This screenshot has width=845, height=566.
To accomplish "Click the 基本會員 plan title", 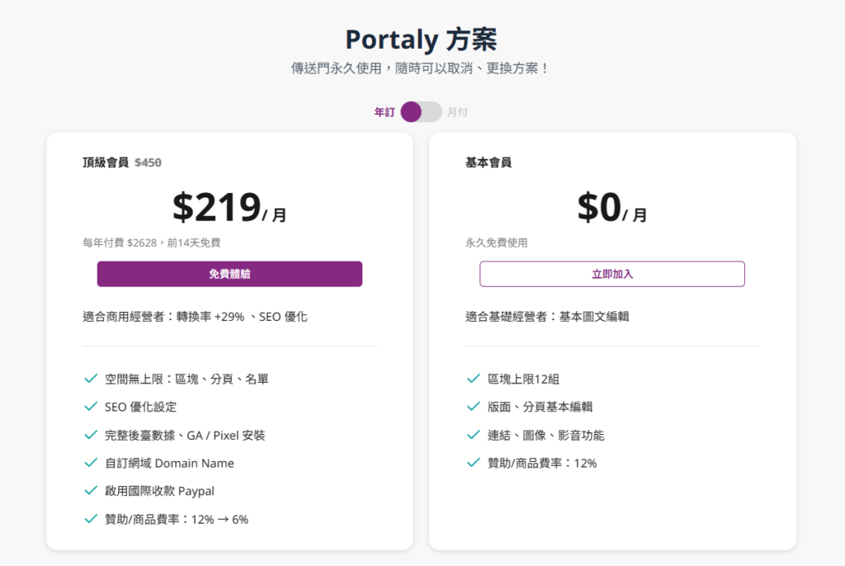I will [x=489, y=163].
